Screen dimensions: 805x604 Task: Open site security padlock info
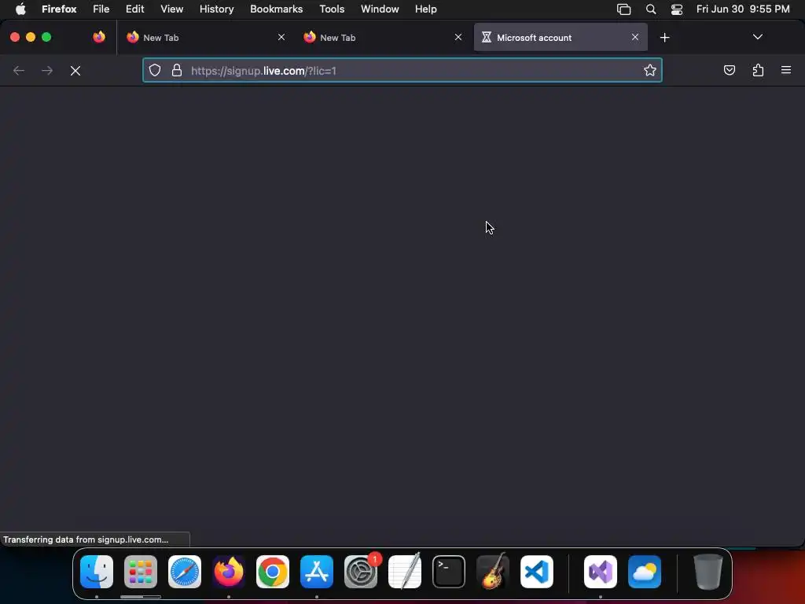[177, 70]
